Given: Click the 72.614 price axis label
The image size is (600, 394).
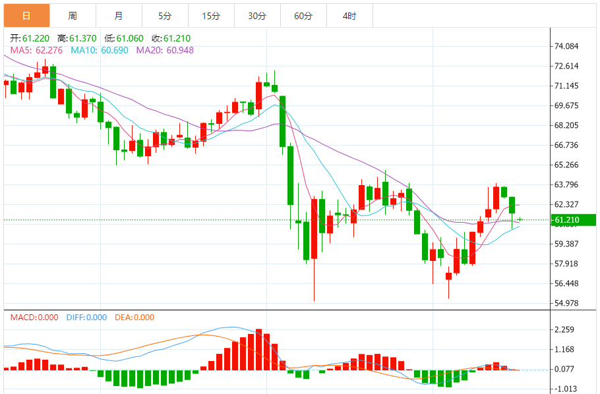Looking at the screenshot, I should pos(566,66).
